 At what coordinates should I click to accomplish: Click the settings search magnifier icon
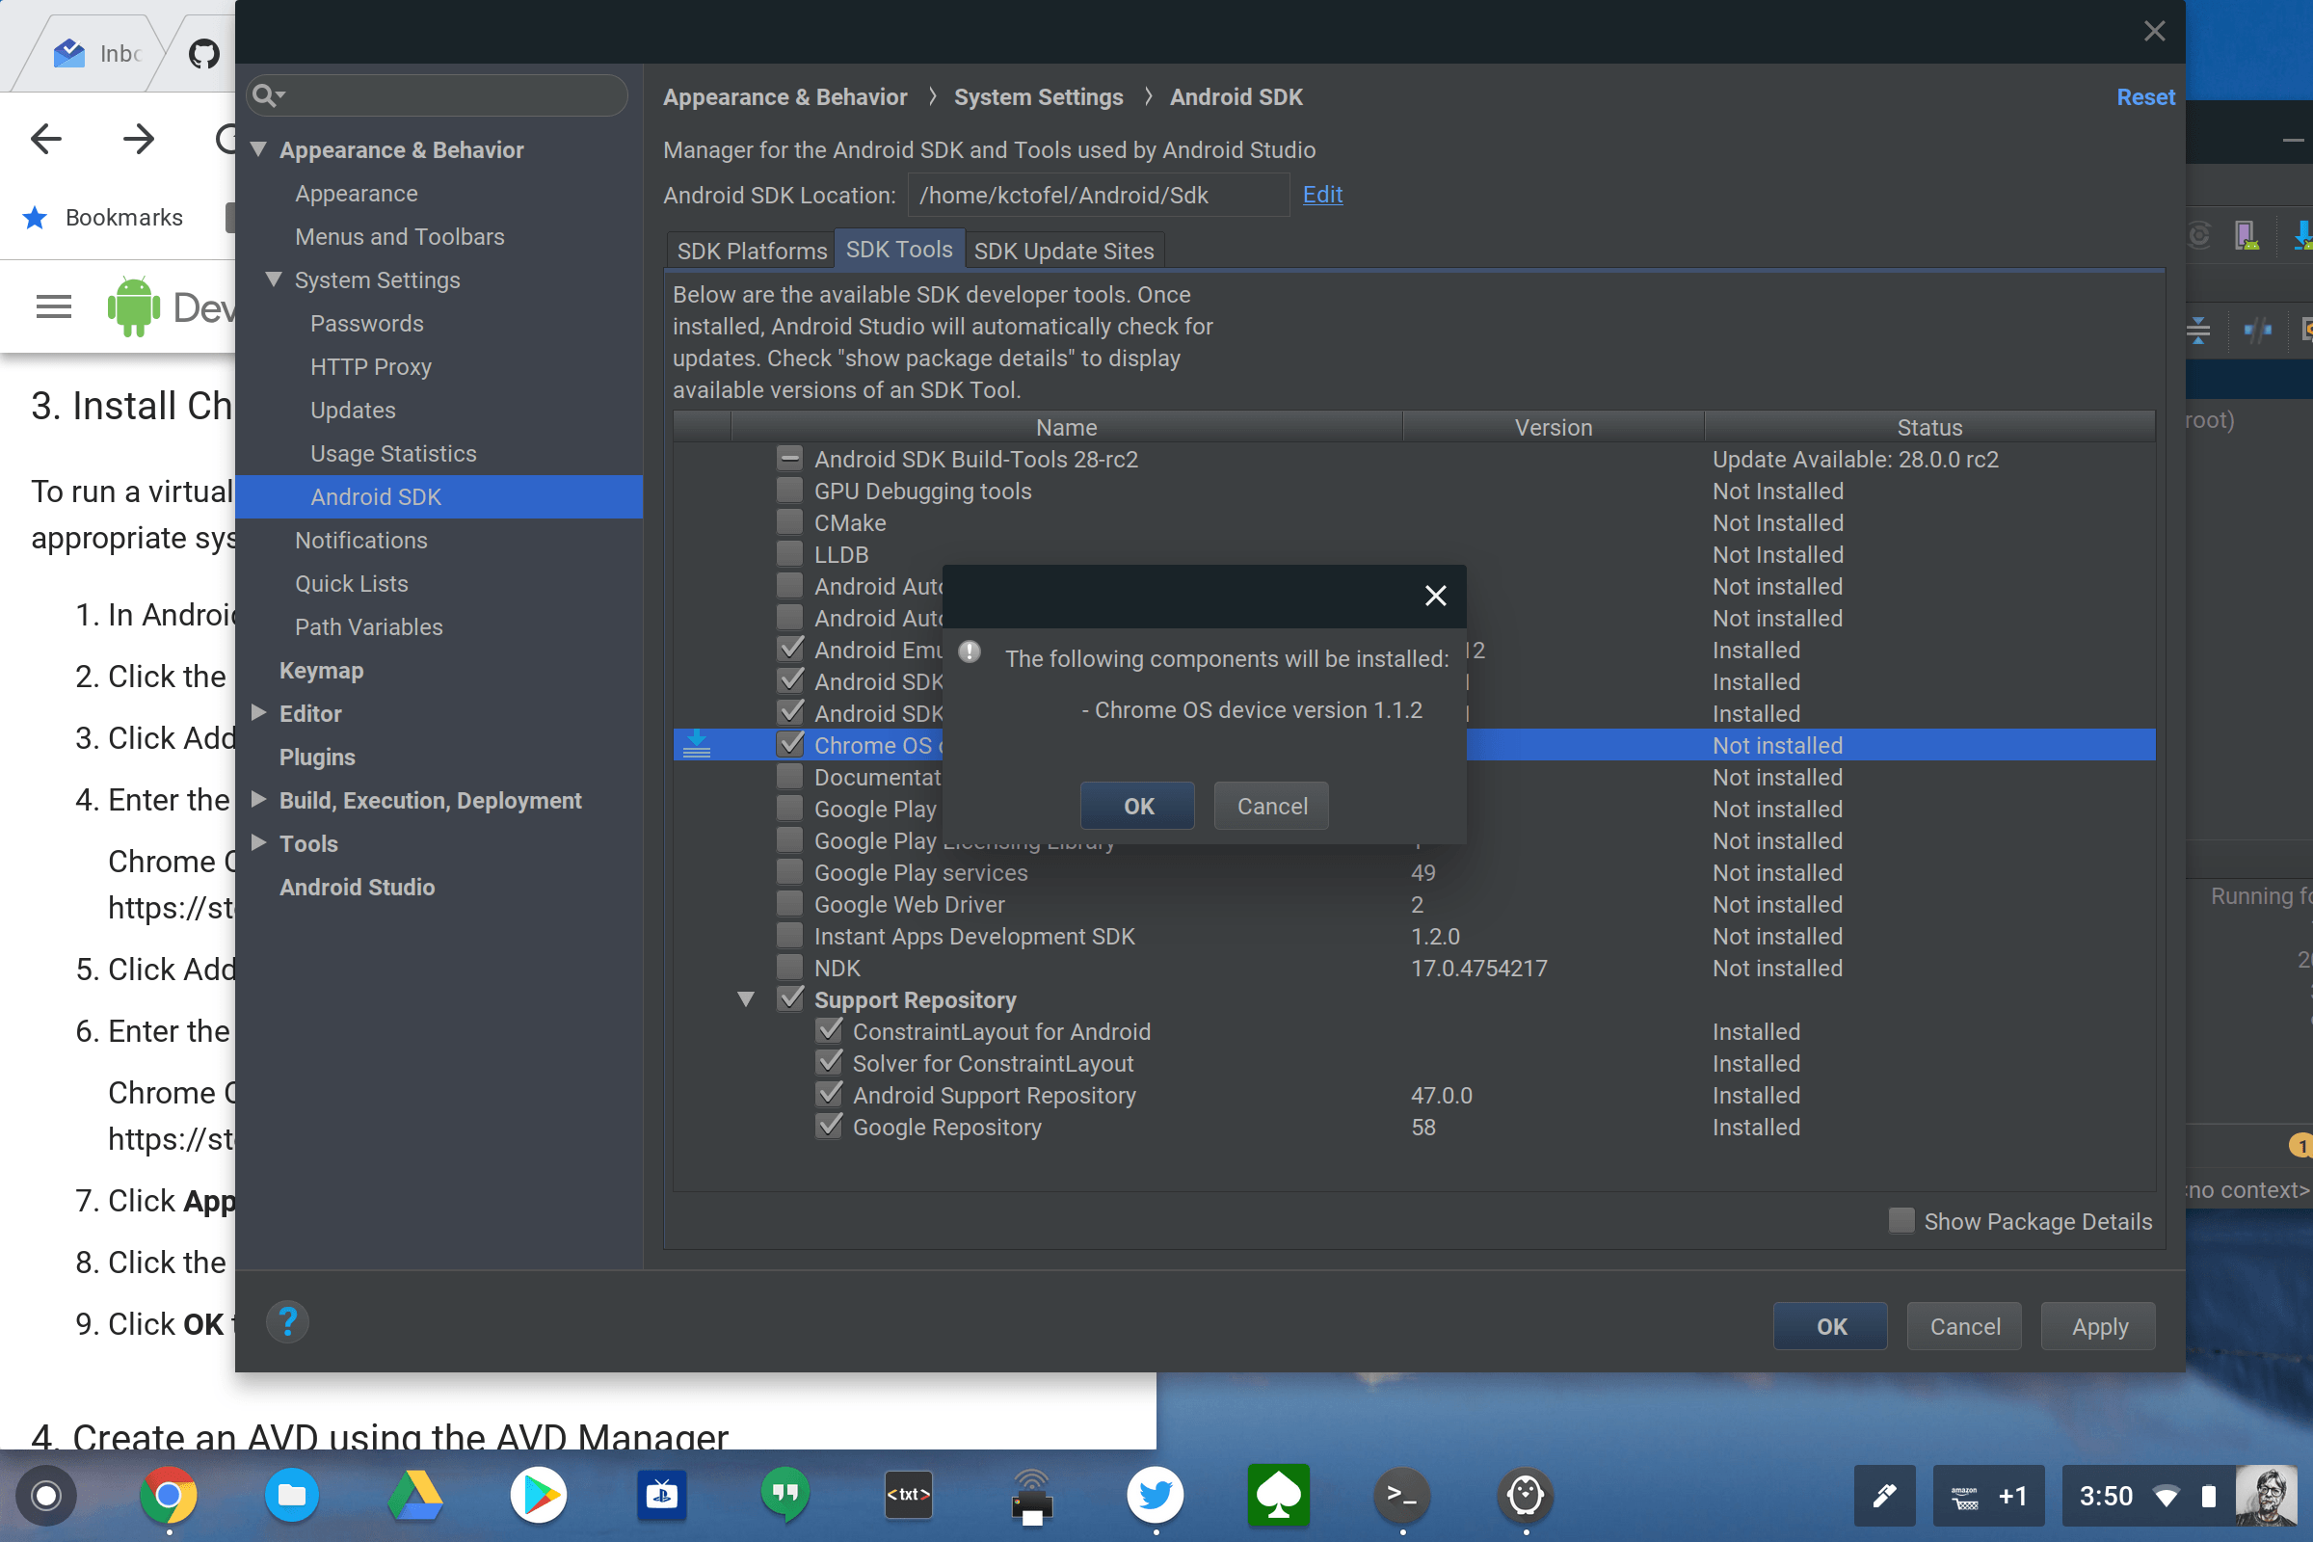[267, 95]
